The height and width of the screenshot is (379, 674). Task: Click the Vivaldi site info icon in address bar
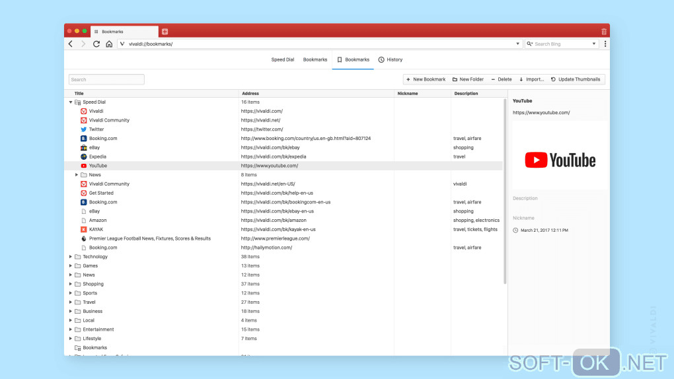click(x=122, y=44)
